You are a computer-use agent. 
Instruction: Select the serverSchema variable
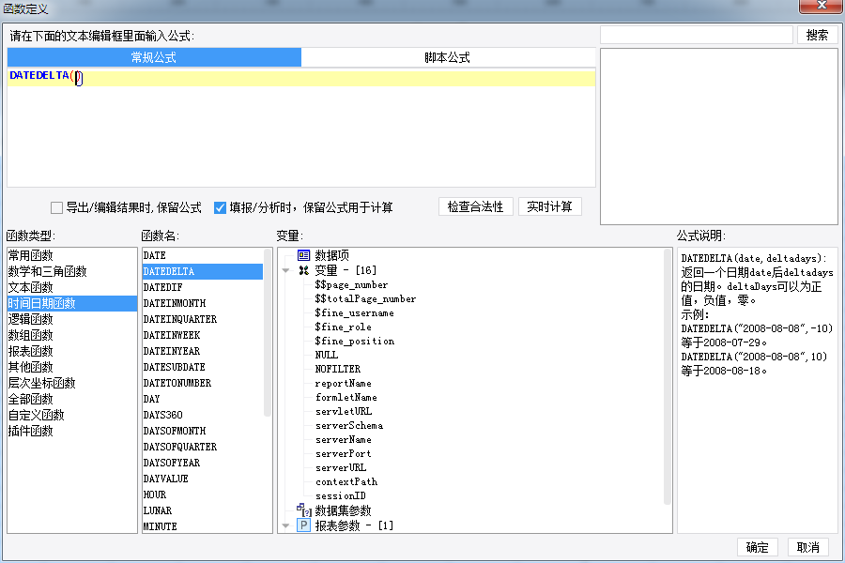349,425
